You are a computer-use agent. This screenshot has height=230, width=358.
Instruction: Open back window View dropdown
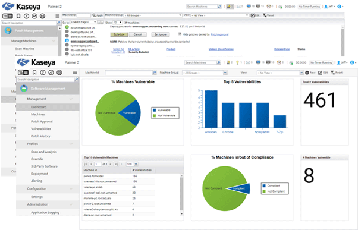(219, 15)
